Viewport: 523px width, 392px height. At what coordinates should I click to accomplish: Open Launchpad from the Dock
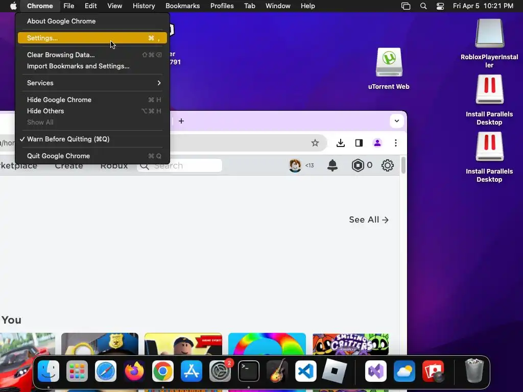77,371
